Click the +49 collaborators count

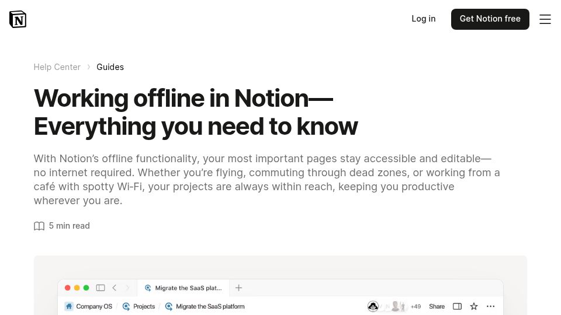[x=415, y=306]
